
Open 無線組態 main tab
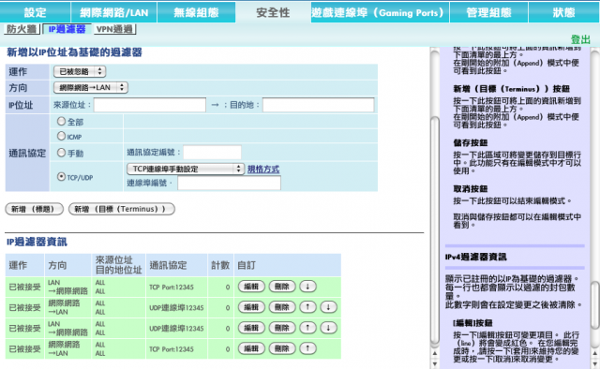[196, 12]
